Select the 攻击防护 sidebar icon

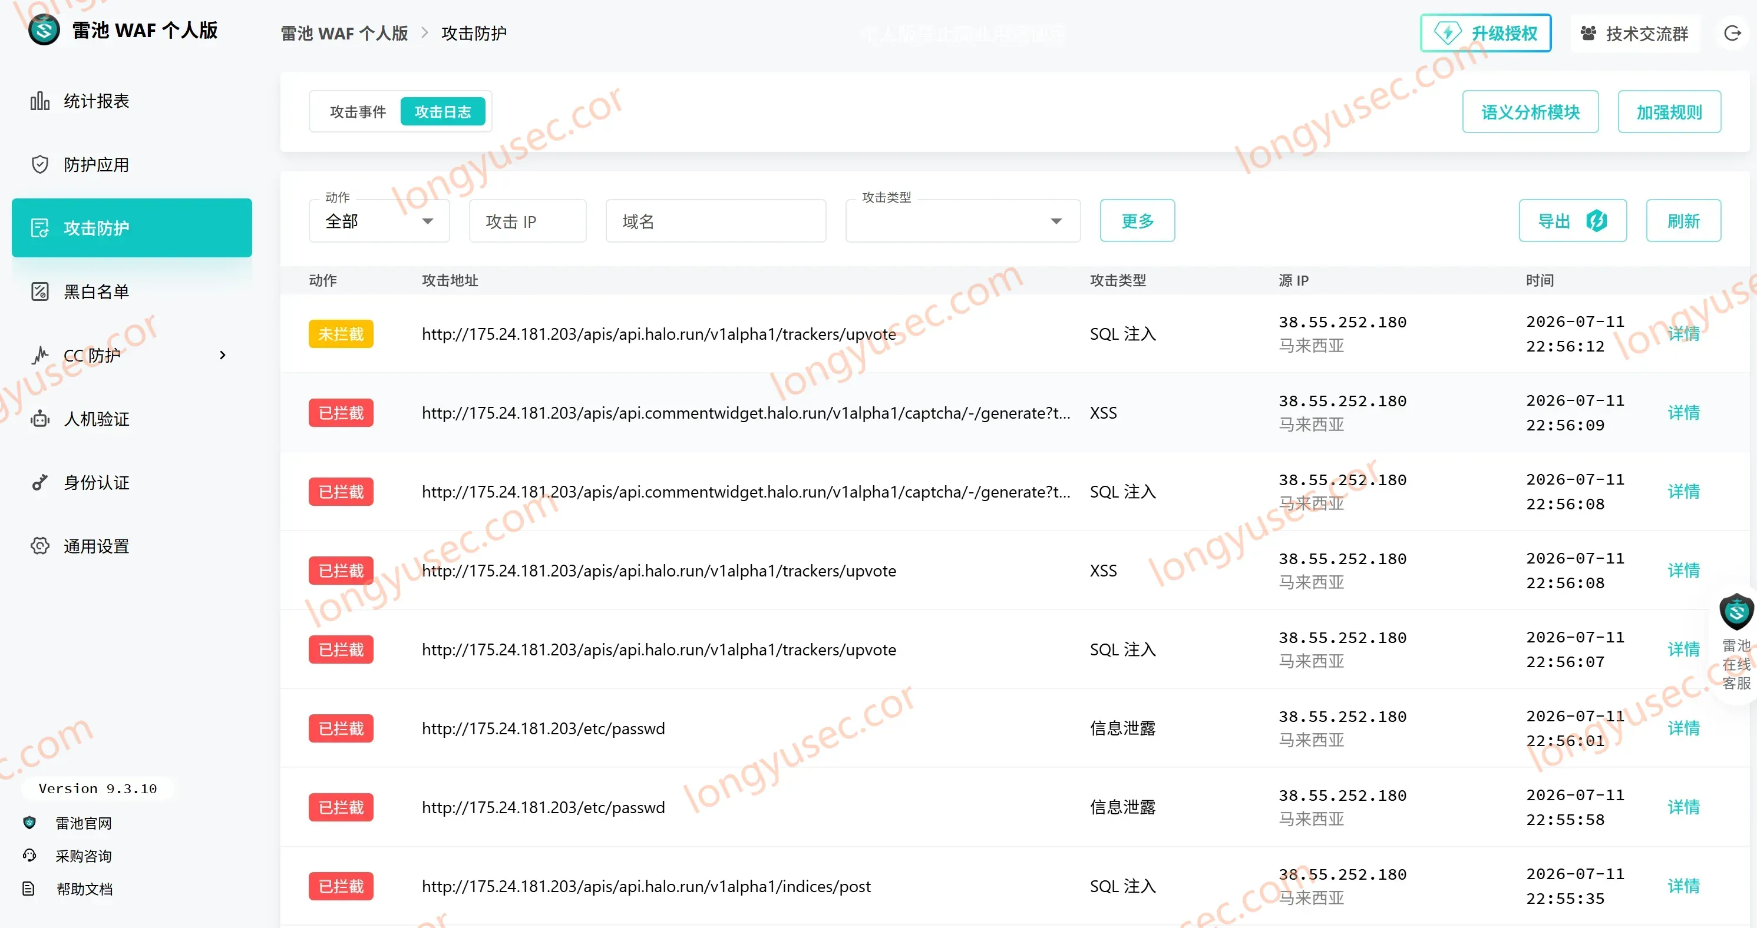pyautogui.click(x=40, y=228)
